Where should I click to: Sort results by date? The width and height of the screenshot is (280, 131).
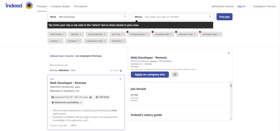[x=73, y=70]
